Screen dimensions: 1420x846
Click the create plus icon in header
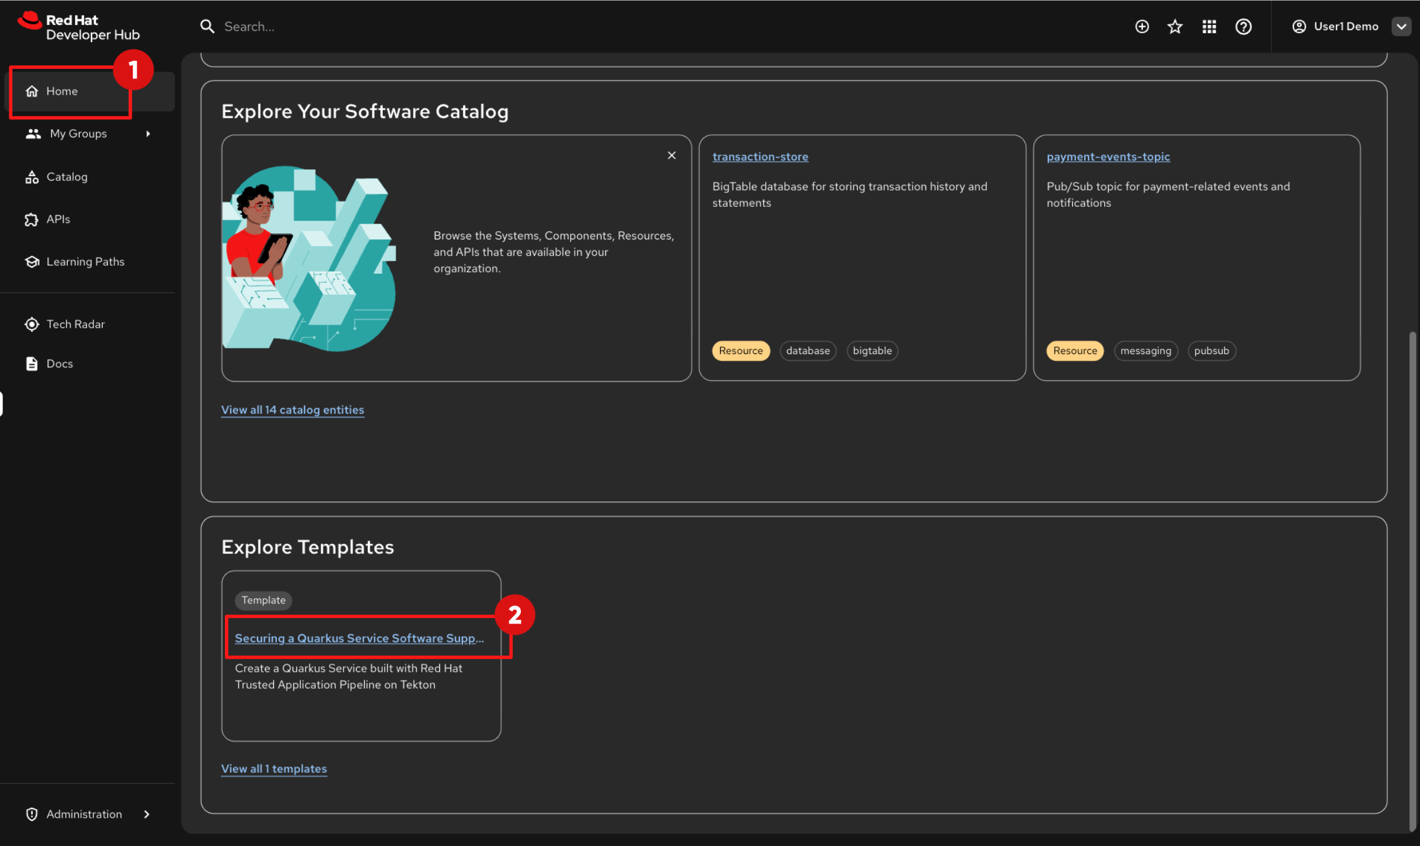pos(1142,26)
